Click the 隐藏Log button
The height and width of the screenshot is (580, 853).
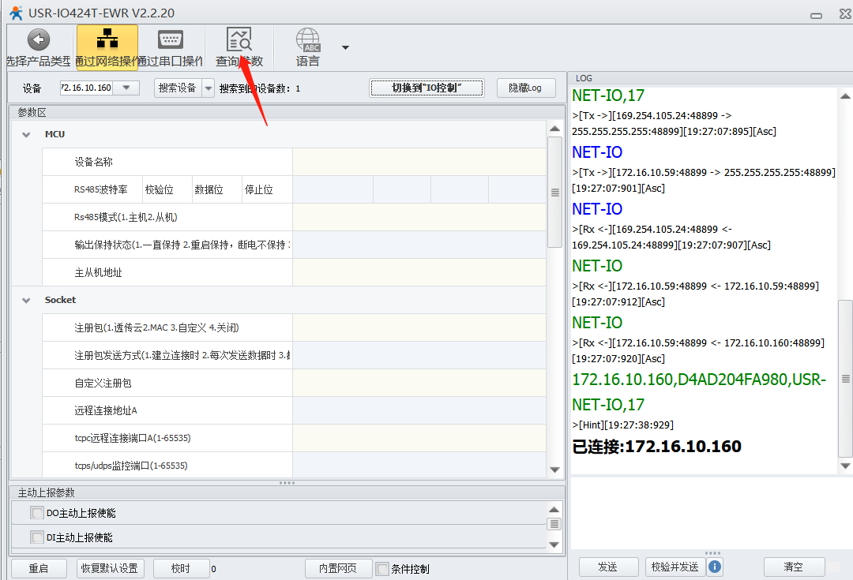point(525,88)
